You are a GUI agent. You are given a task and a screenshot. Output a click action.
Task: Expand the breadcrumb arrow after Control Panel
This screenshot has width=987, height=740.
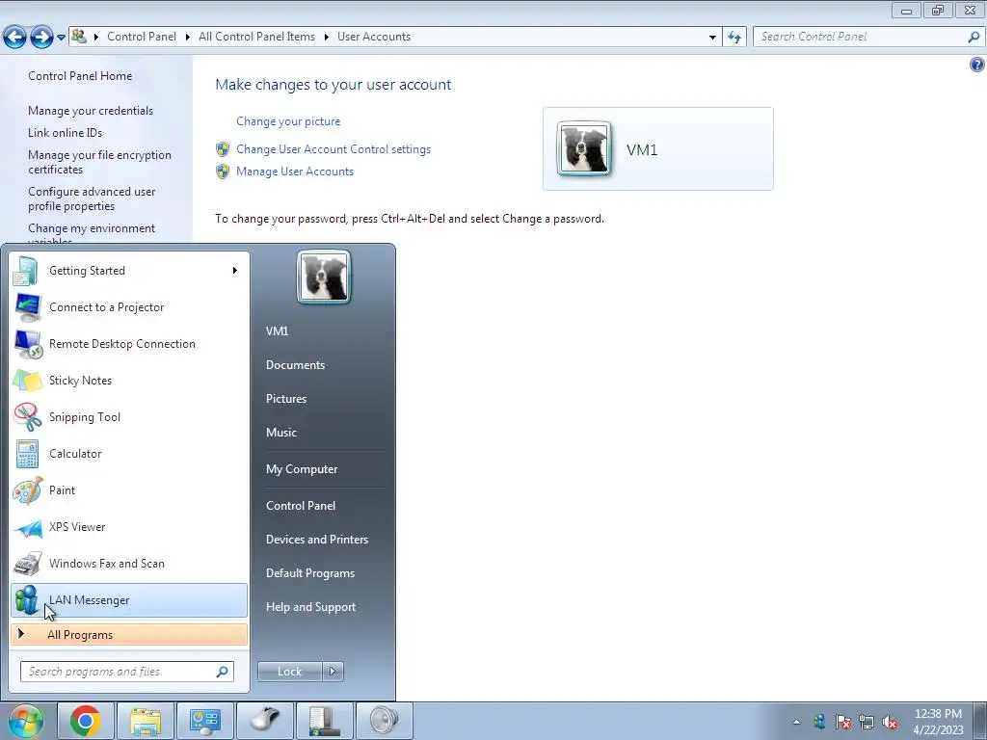click(188, 38)
